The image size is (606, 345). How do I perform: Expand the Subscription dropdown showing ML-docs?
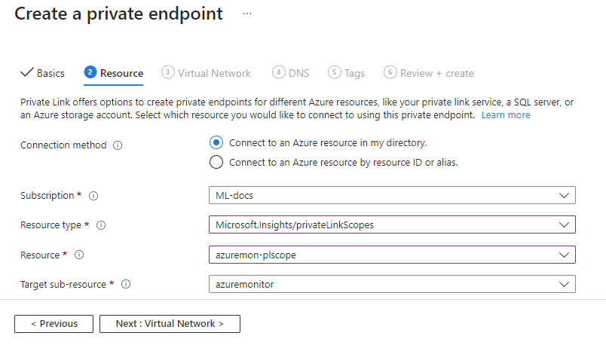click(391, 196)
